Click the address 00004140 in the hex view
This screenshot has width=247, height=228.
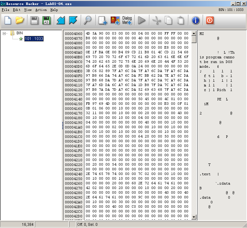click(74, 99)
